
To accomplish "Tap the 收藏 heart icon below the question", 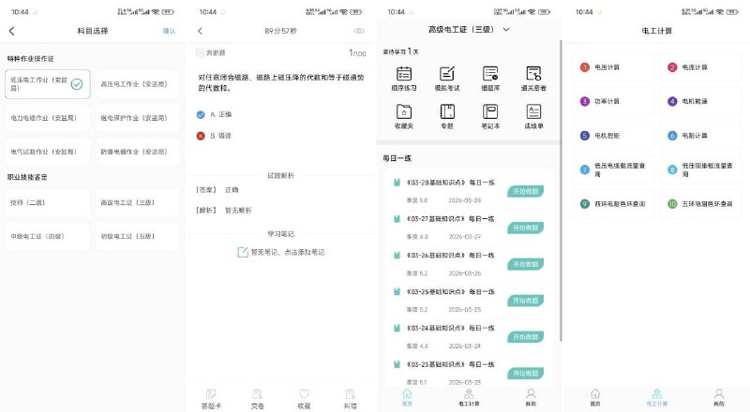I will pos(304,398).
